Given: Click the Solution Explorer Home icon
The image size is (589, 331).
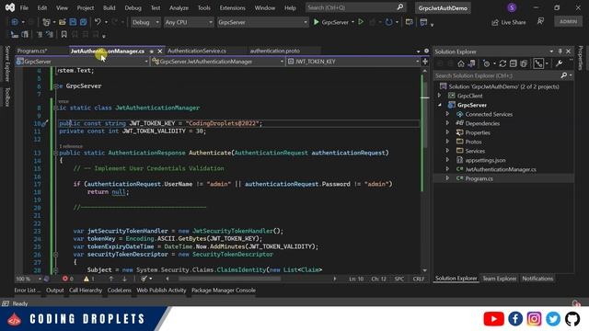Looking at the screenshot, I should click(461, 63).
